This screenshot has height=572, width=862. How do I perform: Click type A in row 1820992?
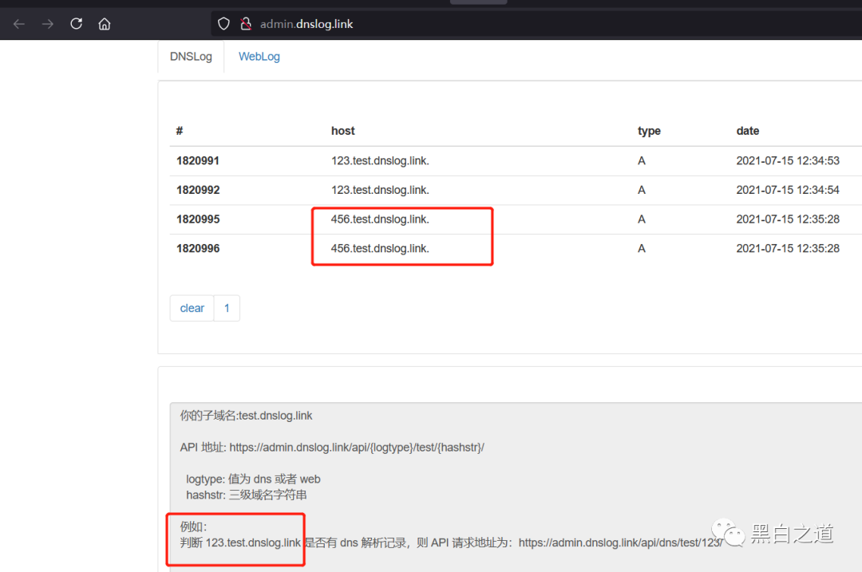(x=642, y=190)
